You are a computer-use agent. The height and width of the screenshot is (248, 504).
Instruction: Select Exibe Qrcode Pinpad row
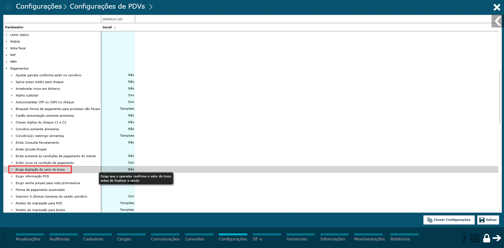click(31, 149)
